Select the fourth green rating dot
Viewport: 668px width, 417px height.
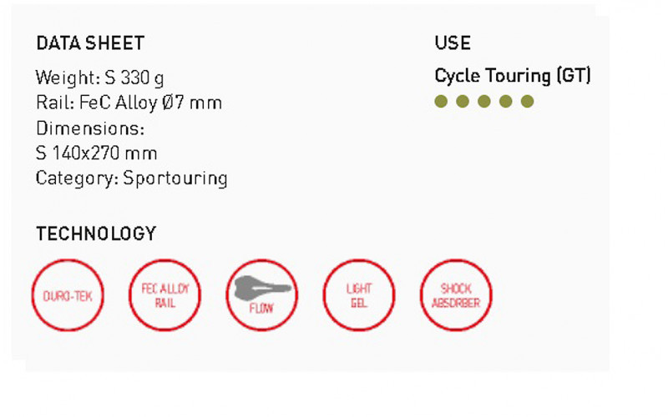click(506, 102)
